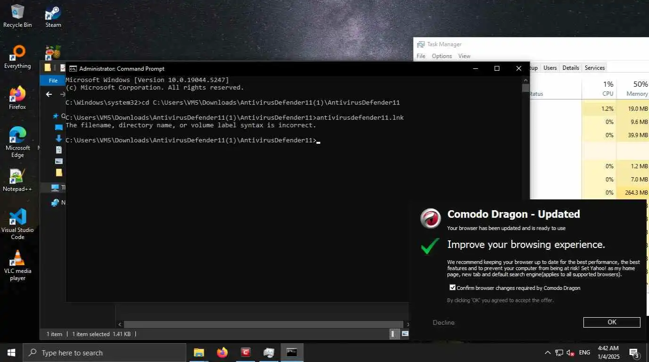This screenshot has height=362, width=649.
Task: Launch the VLC media player desktop shortcut
Action: 17,265
